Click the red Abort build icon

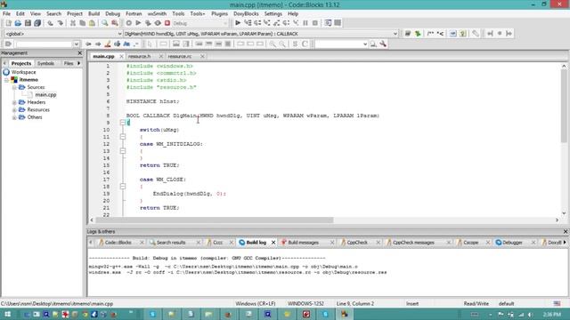pos(167,23)
